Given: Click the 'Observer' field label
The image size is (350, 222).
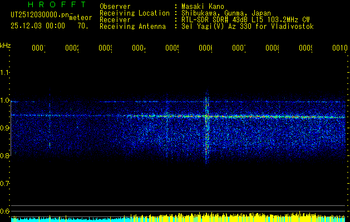Looking at the screenshot, I should [115, 7].
